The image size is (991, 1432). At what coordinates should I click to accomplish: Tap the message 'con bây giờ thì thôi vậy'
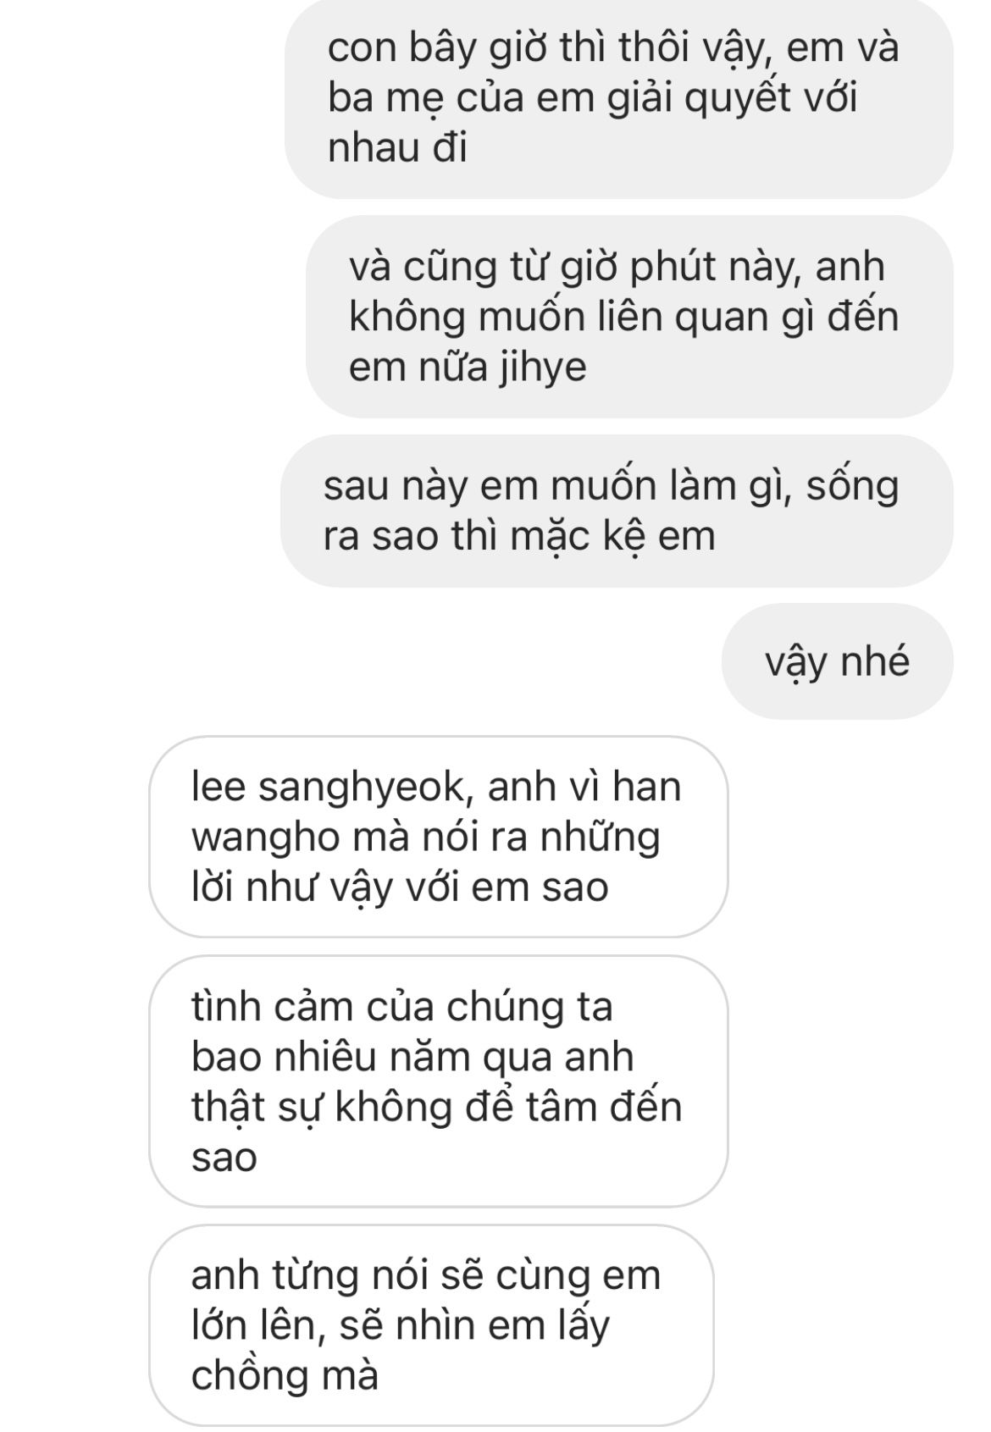click(x=619, y=99)
